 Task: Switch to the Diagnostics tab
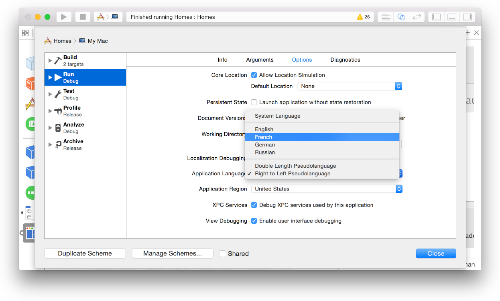pyautogui.click(x=345, y=59)
